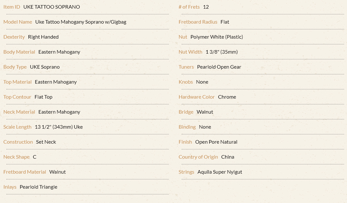
Task: Click the Pearloid Open Gear tuners value
Action: (219, 67)
